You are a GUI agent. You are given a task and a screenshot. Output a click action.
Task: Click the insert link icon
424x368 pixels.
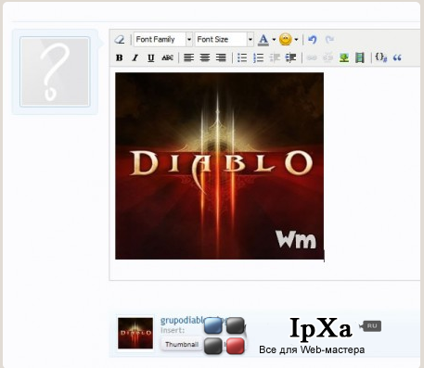(x=312, y=57)
